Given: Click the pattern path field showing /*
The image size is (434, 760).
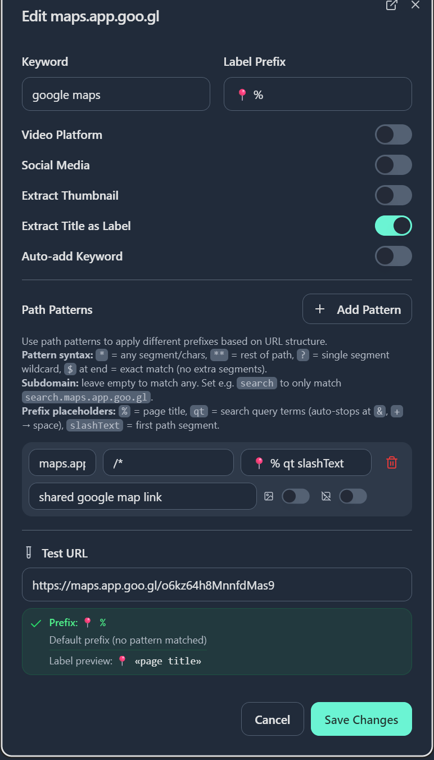Looking at the screenshot, I should (x=168, y=462).
